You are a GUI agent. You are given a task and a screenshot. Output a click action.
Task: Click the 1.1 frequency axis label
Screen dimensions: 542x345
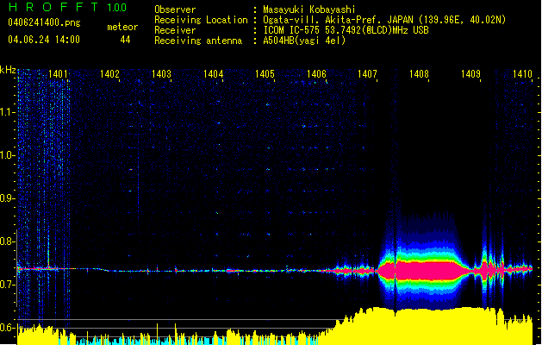(x=7, y=112)
